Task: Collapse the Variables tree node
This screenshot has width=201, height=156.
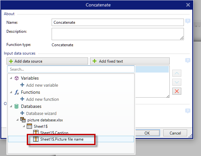Action: [11, 78]
